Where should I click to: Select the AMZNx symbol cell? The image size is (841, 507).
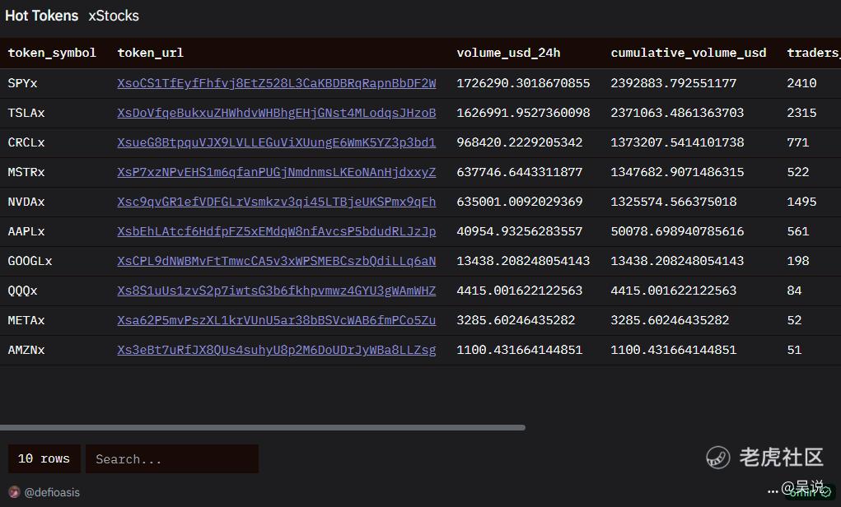[26, 350]
